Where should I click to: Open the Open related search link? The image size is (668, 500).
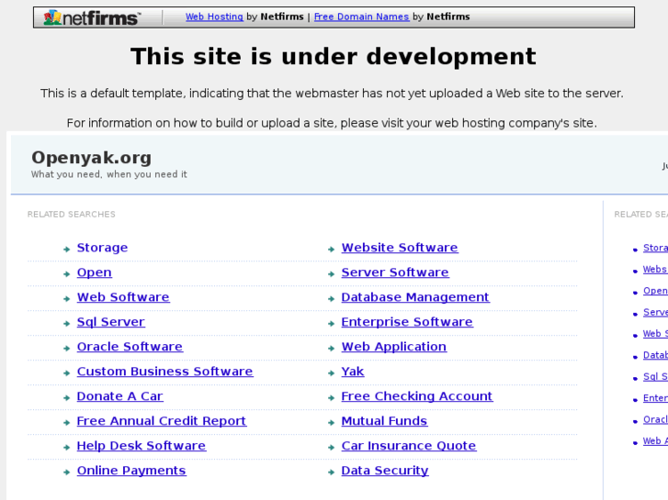(x=94, y=272)
